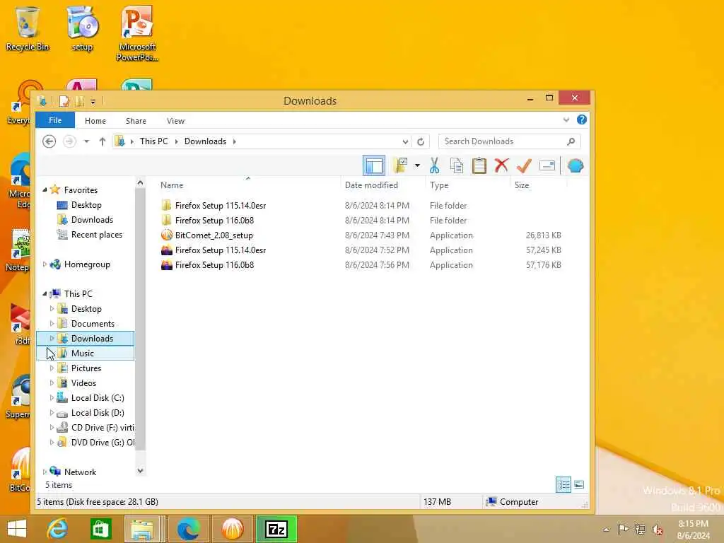Screen dimensions: 724x543
Task: Open Microsoft Edge from the taskbar
Action: (x=188, y=529)
